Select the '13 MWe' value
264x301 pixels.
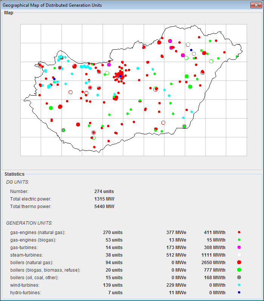pos(178,240)
